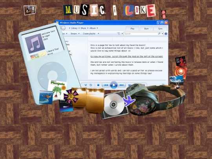Open the search box dropdown arrow
Screen dimensions: 212x159
[163, 34]
